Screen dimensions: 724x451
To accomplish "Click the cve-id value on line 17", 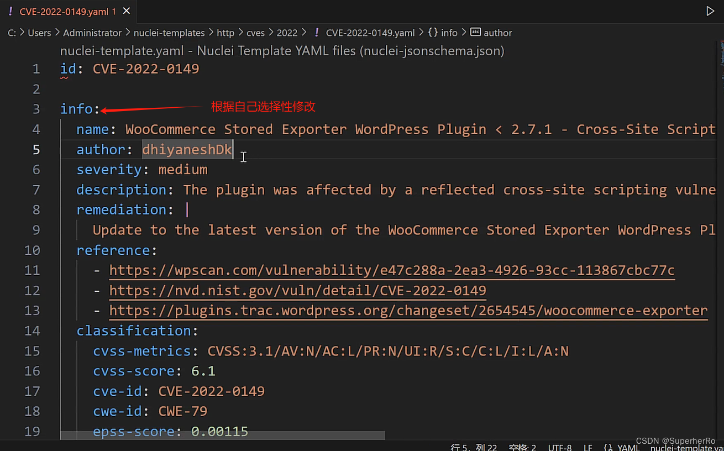I will (212, 391).
